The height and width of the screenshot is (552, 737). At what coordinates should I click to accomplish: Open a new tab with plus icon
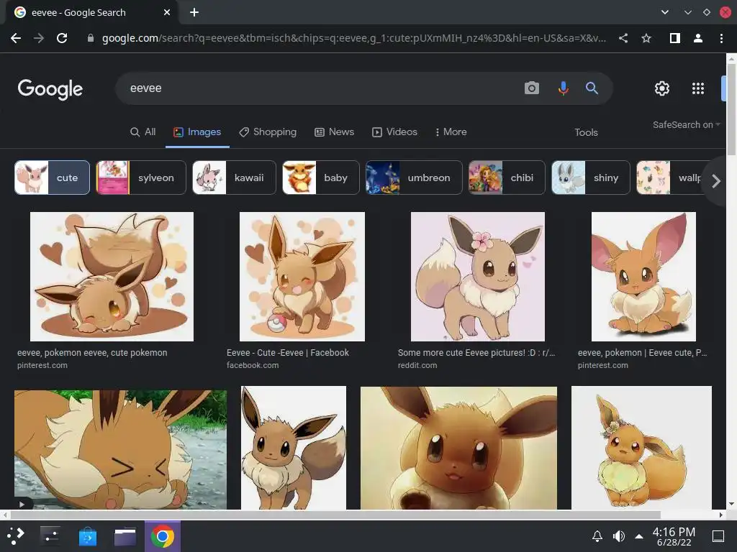(x=194, y=12)
